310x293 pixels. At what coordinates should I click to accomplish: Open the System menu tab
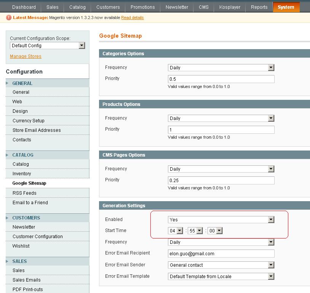click(x=286, y=7)
